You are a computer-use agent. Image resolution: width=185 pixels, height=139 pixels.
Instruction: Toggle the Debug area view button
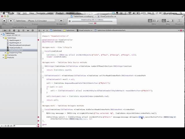(168, 21)
